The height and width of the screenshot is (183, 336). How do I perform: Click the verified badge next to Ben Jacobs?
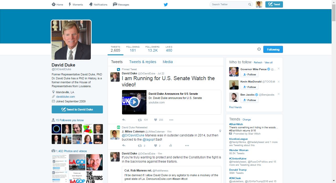tap(257, 95)
